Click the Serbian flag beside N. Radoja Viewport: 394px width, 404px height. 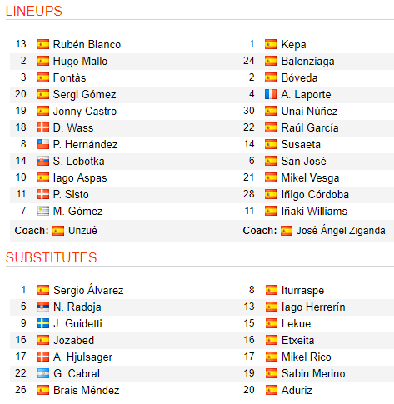43,307
